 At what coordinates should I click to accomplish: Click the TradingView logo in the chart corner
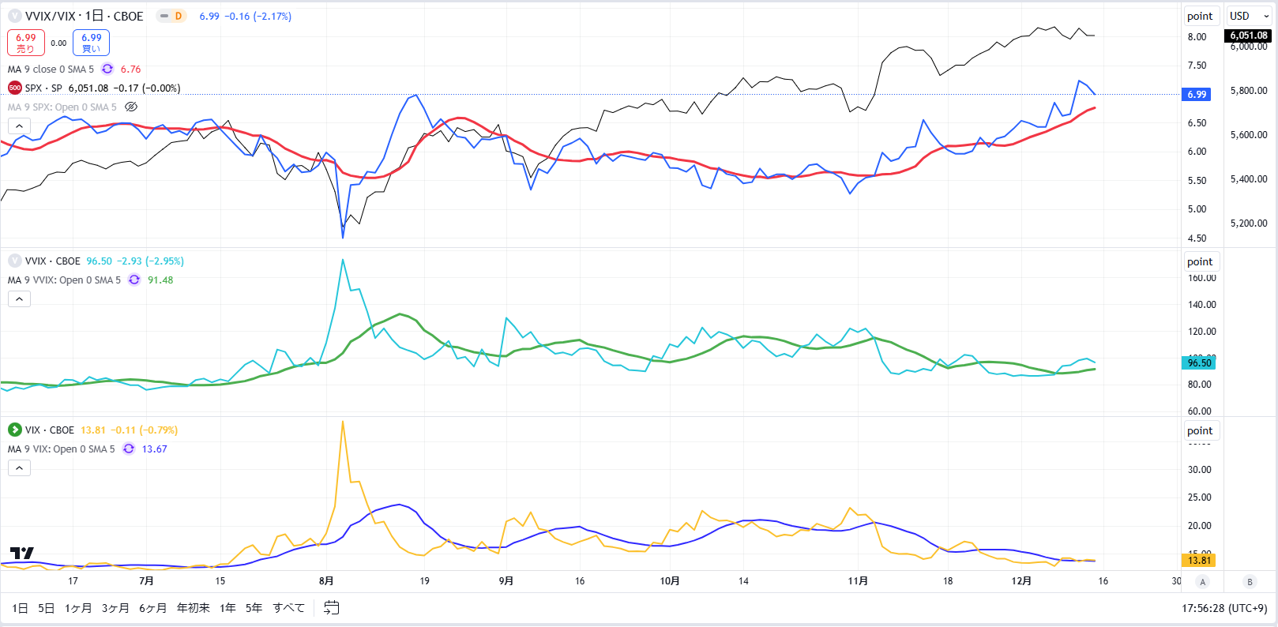tap(22, 553)
